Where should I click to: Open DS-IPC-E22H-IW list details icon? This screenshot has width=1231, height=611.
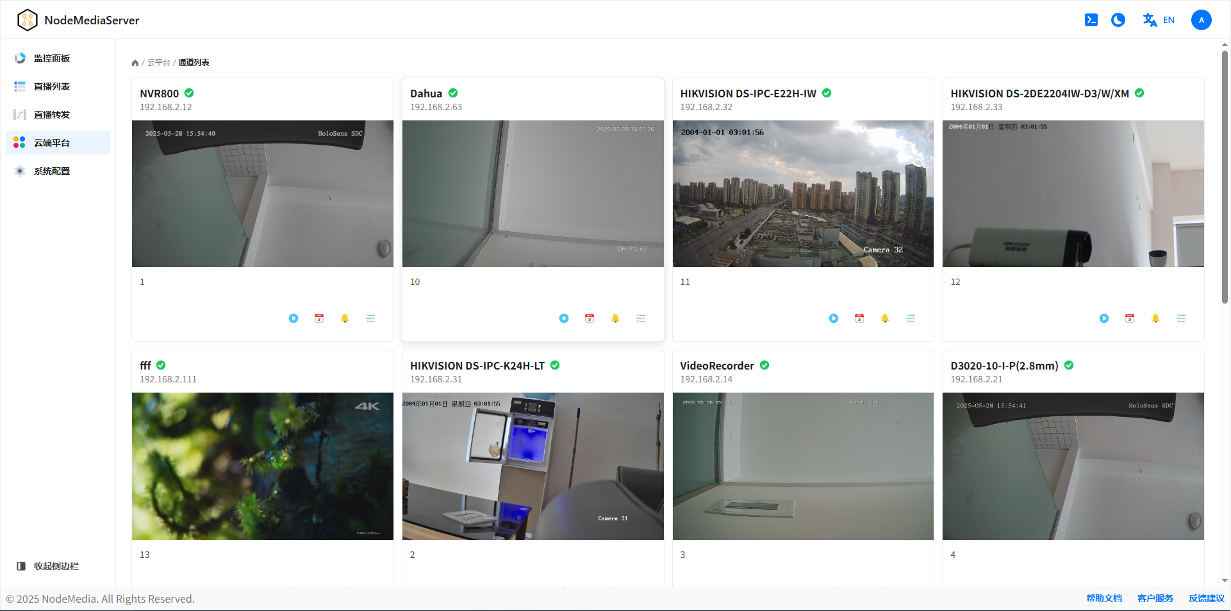pos(911,318)
